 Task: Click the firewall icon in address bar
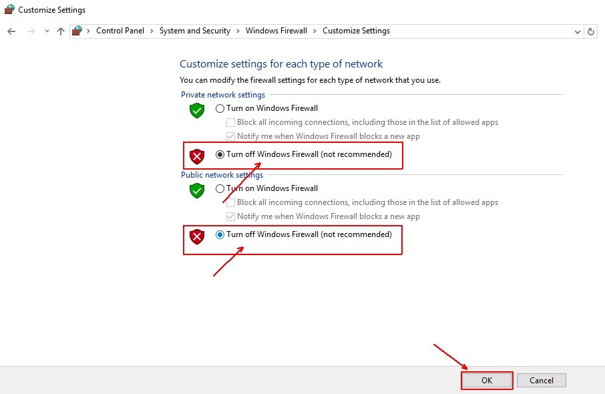pos(77,31)
